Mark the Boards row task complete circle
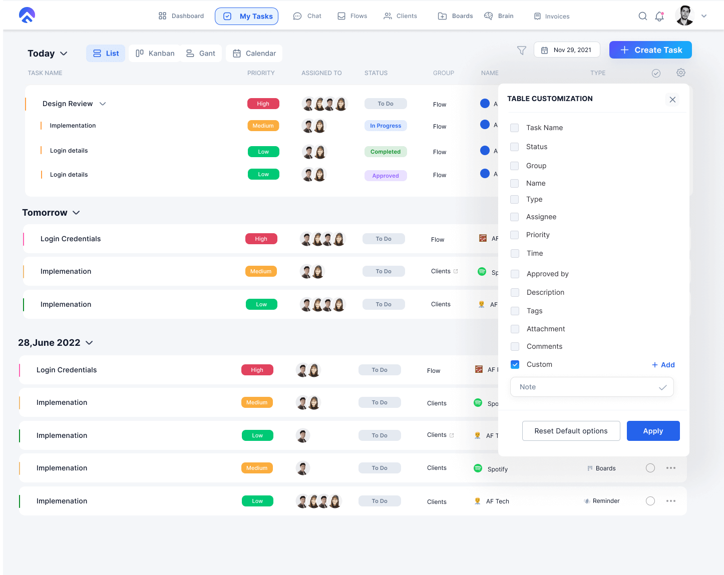The width and height of the screenshot is (724, 575). (650, 468)
